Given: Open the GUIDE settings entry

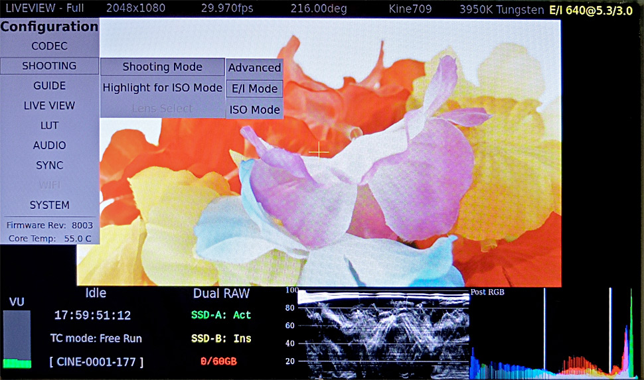Looking at the screenshot, I should click(x=49, y=86).
